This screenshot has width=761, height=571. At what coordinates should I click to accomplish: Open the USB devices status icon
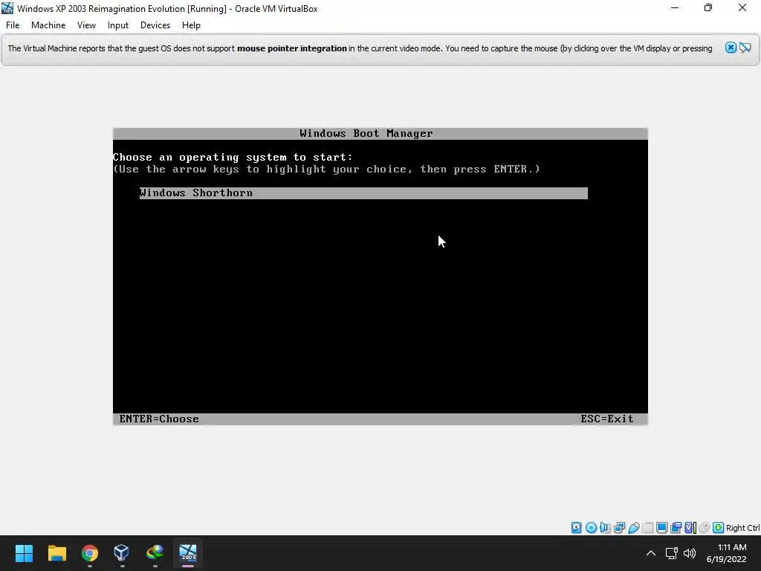633,528
